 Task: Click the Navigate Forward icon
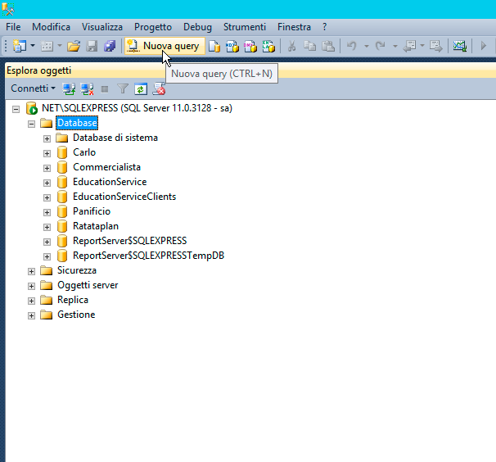(x=436, y=46)
